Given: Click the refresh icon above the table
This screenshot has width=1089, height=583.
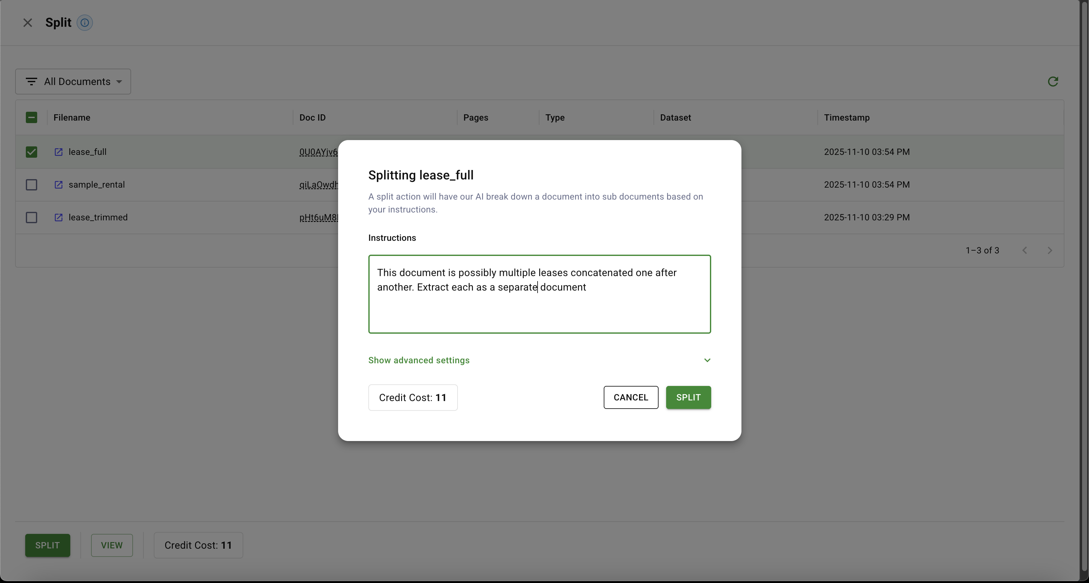Looking at the screenshot, I should [1053, 82].
